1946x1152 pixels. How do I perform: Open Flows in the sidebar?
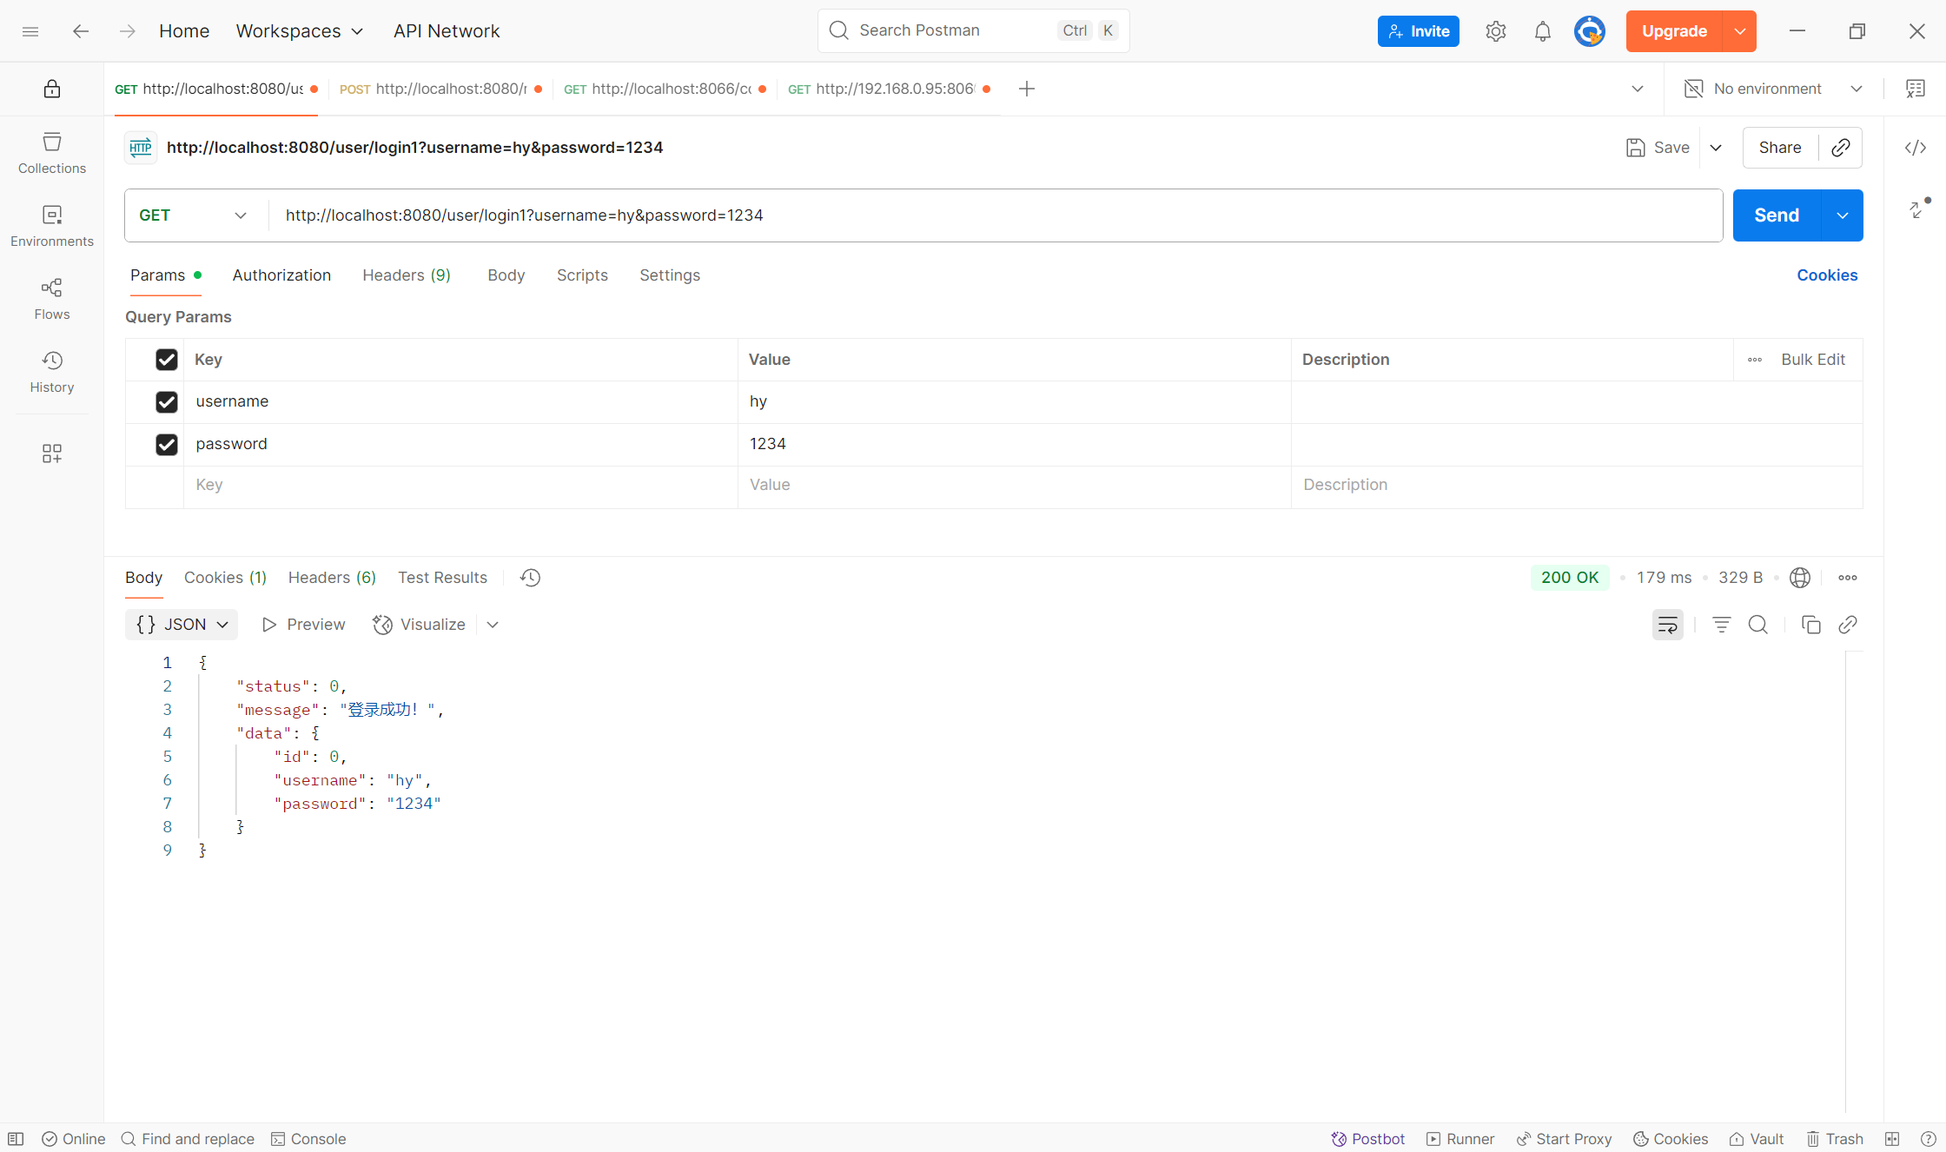[52, 299]
